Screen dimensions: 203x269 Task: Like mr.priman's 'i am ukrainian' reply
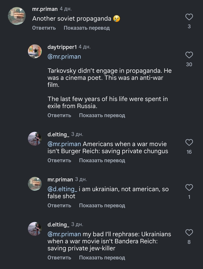tap(189, 187)
